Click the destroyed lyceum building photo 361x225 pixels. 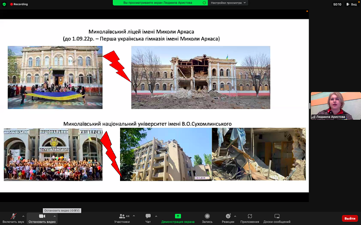point(200,77)
